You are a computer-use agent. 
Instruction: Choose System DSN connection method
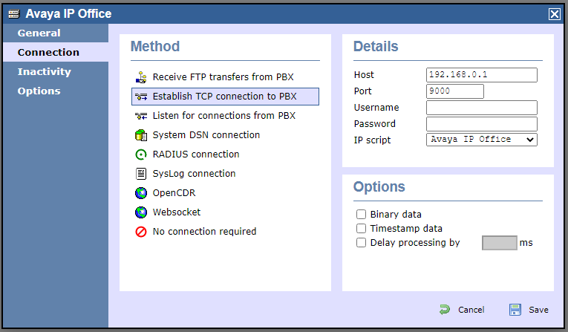(x=225, y=135)
